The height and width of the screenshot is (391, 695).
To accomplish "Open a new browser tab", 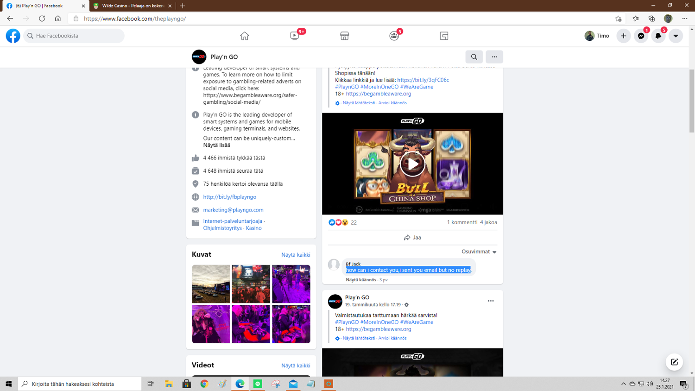I will (x=183, y=6).
